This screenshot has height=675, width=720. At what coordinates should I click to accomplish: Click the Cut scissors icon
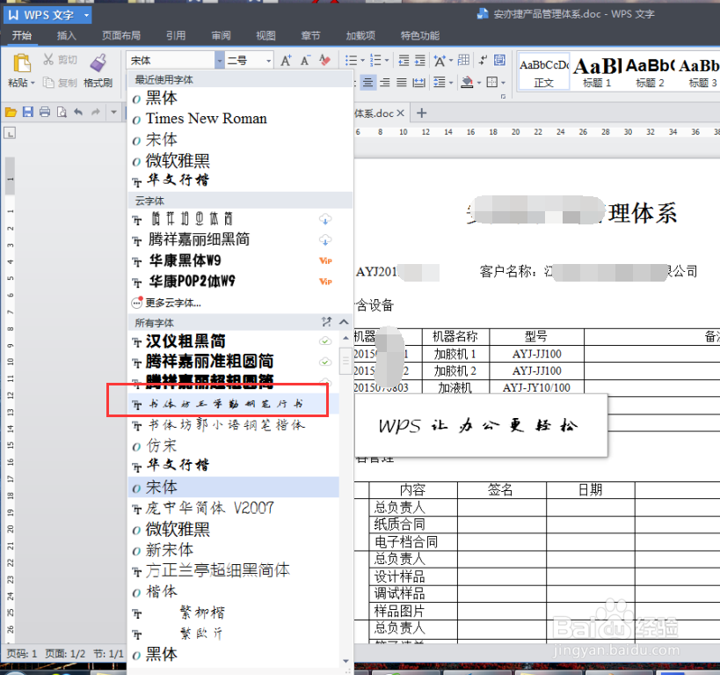tap(48, 59)
